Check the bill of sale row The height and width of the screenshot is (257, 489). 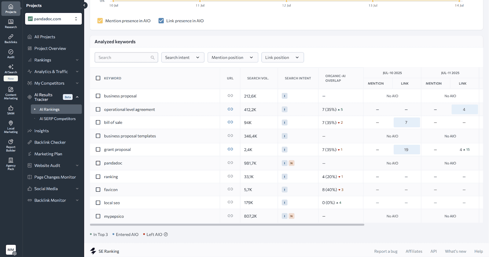pos(98,122)
